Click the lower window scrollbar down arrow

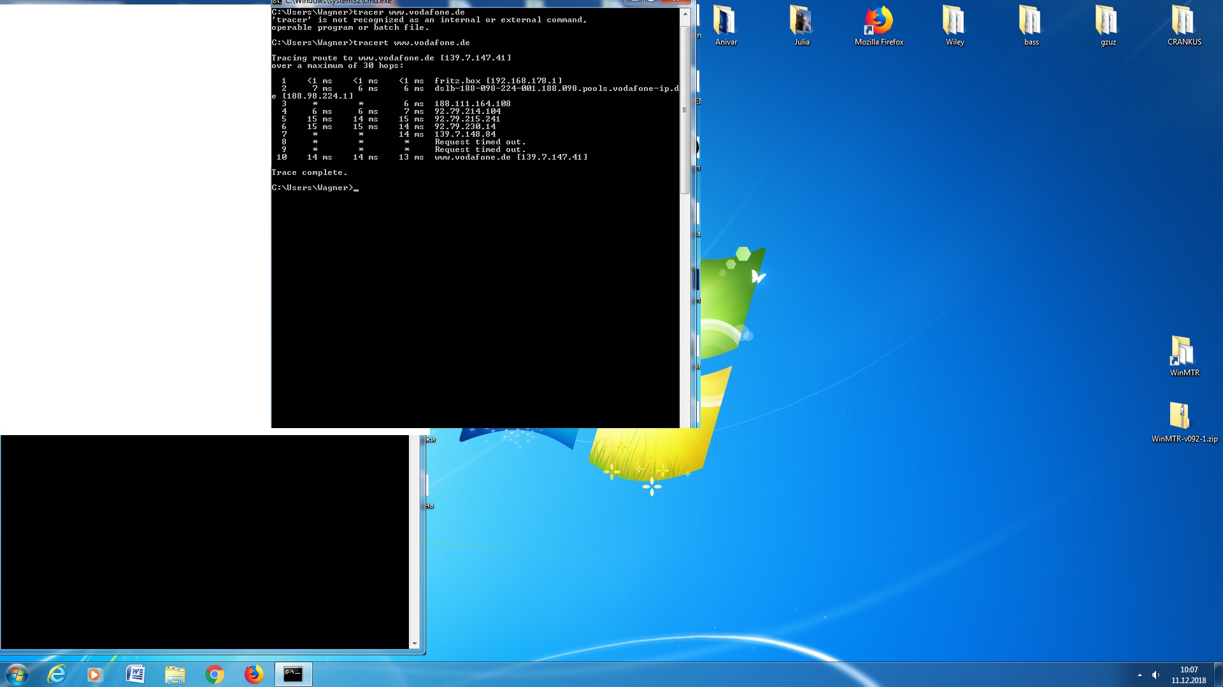coord(415,644)
